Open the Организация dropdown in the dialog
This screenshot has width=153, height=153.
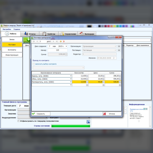pos(99,46)
